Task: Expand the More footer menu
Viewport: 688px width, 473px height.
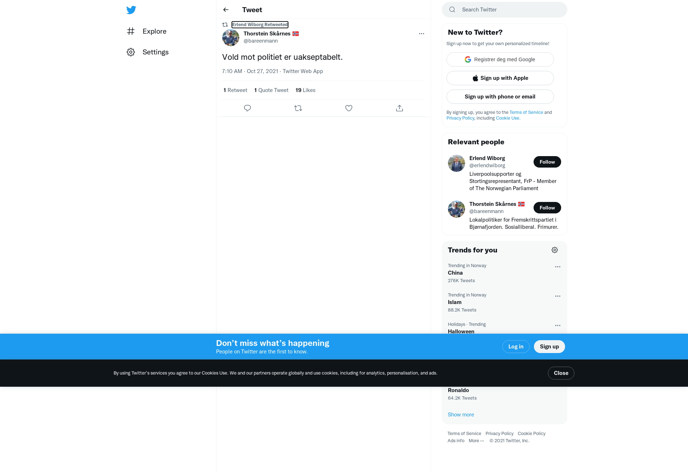Action: (476, 441)
